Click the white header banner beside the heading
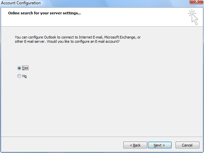This screenshot has height=153, width=204. click(130, 17)
